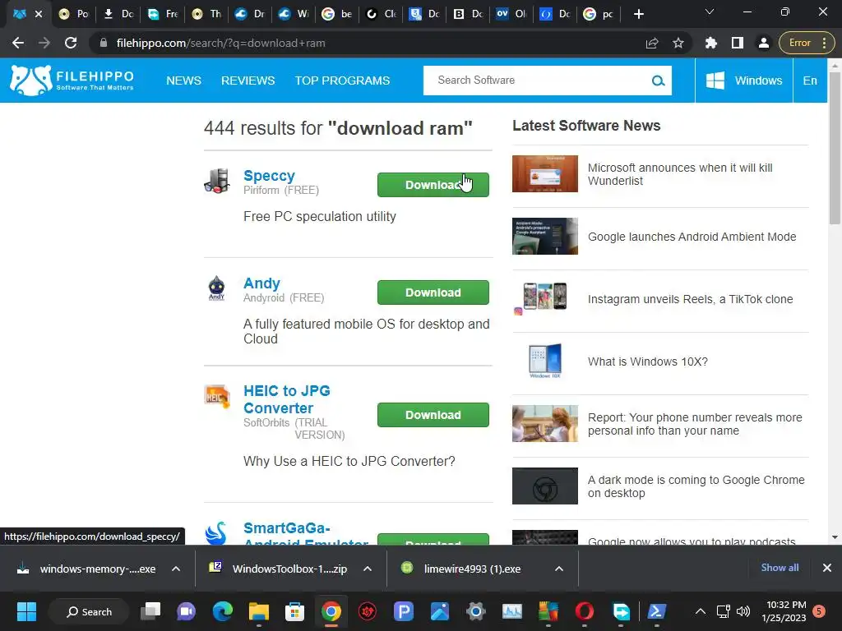This screenshot has height=631, width=842.
Task: Click the FileHippo logo
Action: click(72, 81)
